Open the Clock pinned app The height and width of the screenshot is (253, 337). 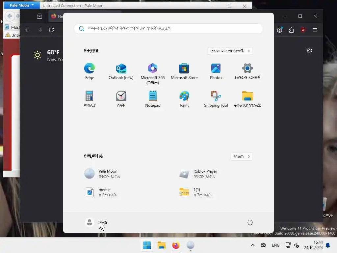[x=121, y=99]
